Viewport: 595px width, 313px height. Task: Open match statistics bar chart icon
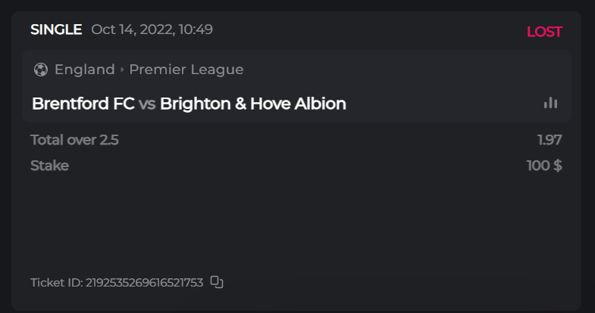[x=550, y=104]
